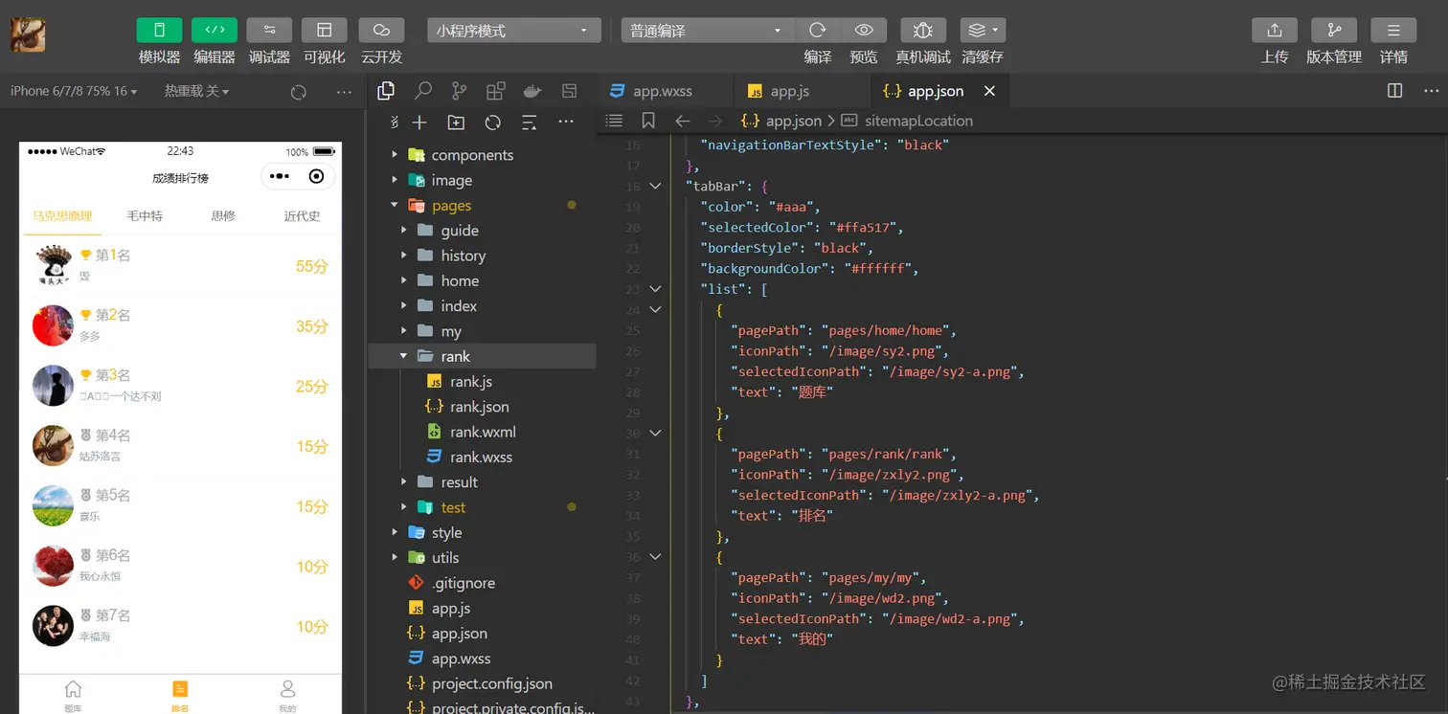Click the new folder icon
The height and width of the screenshot is (714, 1448).
click(456, 123)
